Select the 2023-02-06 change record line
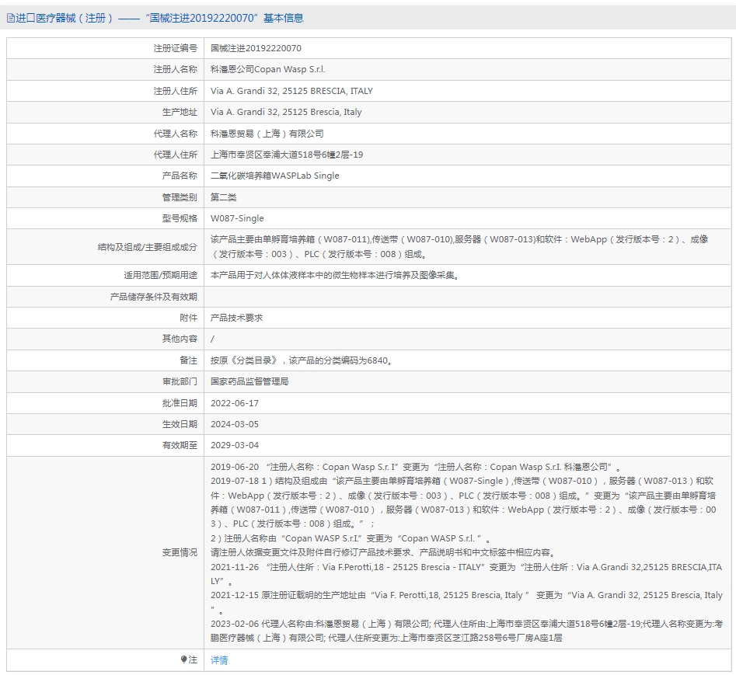736x675 pixels. point(466,631)
